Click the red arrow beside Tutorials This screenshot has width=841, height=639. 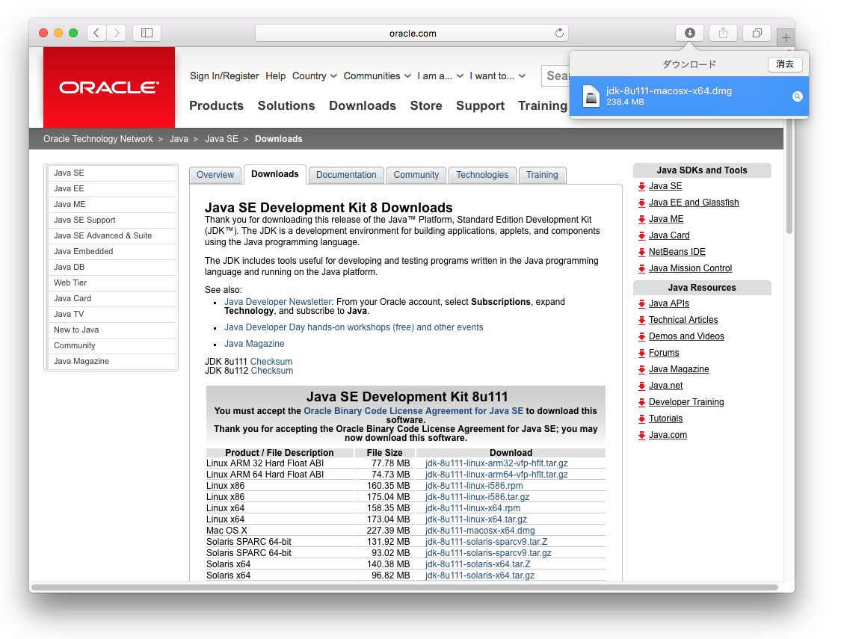tap(641, 419)
